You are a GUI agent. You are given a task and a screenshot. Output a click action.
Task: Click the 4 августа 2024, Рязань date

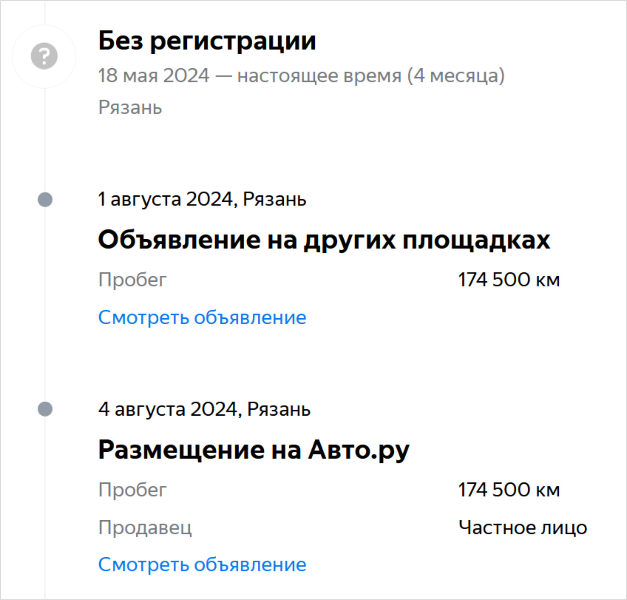point(204,409)
